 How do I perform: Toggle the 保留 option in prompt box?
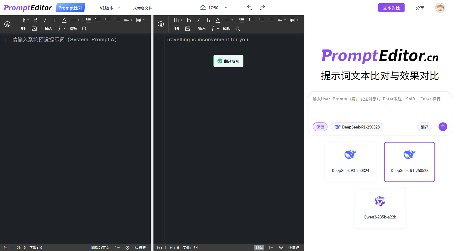pyautogui.click(x=320, y=127)
